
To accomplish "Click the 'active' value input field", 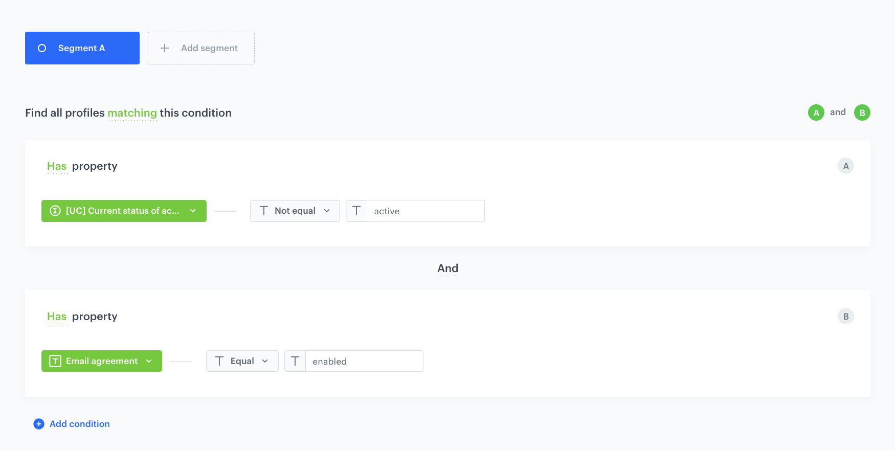I will (x=426, y=211).
